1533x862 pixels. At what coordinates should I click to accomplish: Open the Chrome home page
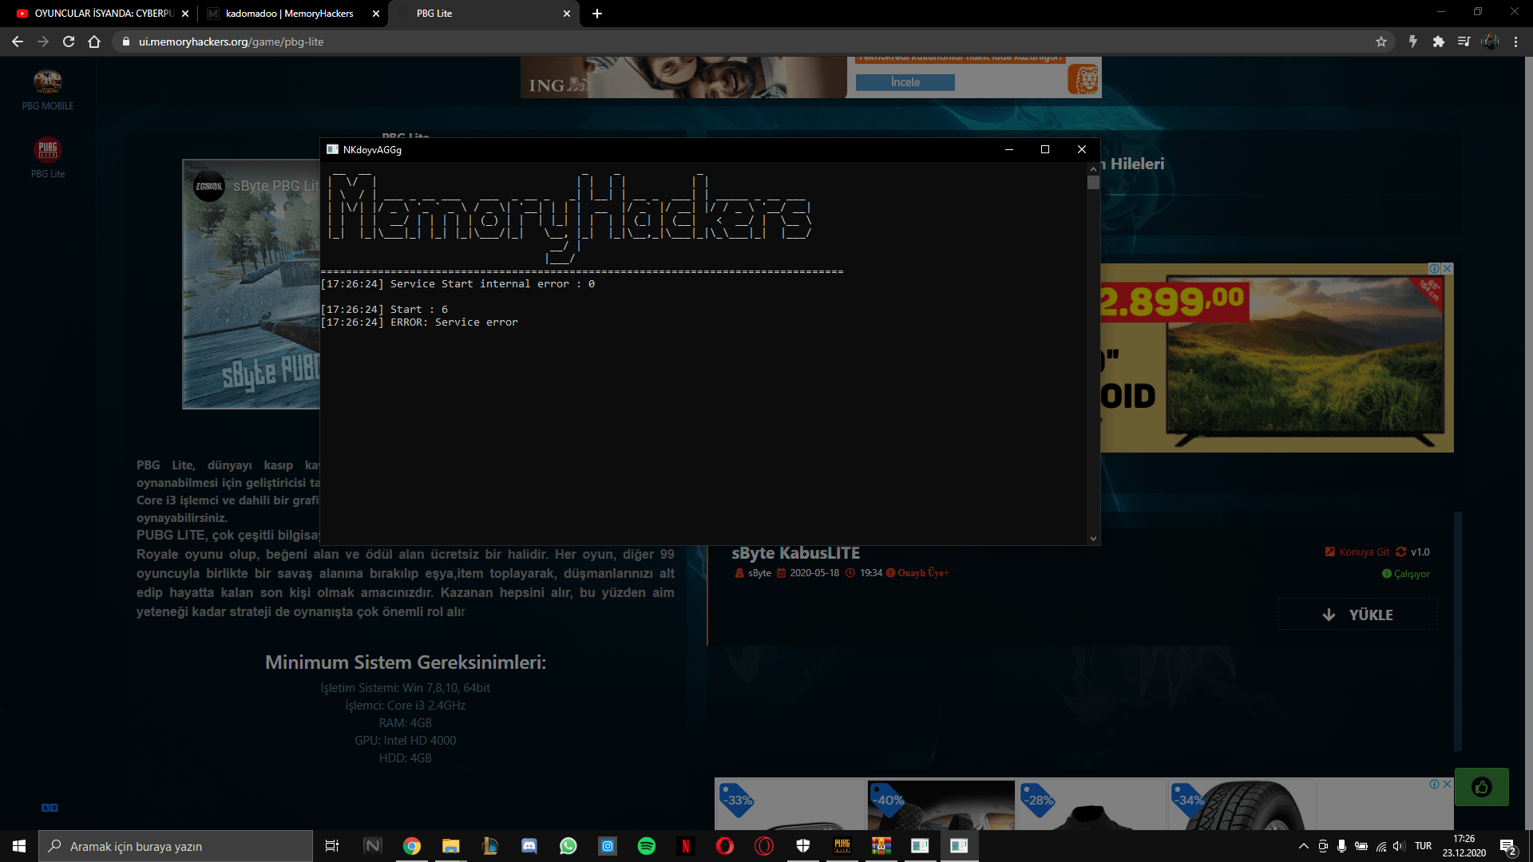[94, 42]
